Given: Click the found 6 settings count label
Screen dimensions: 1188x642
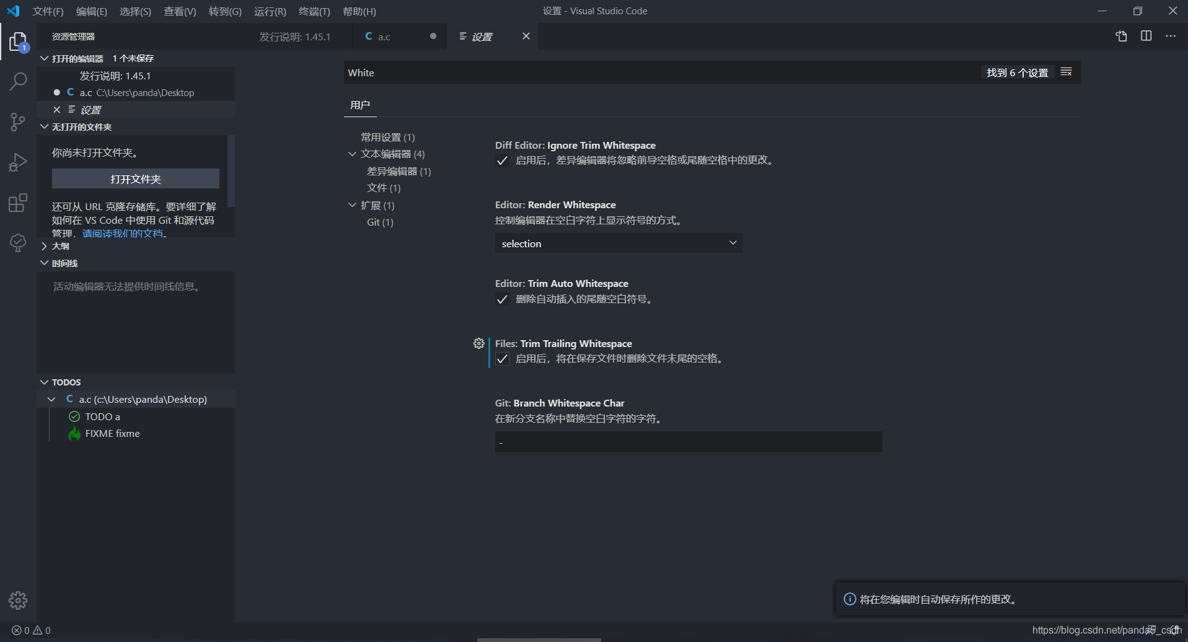Looking at the screenshot, I should point(1017,73).
